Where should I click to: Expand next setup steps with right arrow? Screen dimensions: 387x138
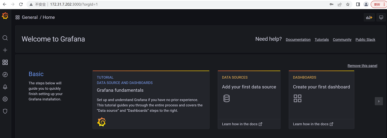pyautogui.click(x=379, y=101)
